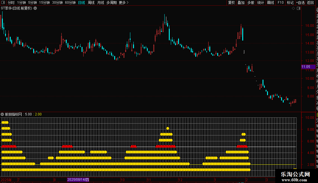Click the 返回 back button

310,3
